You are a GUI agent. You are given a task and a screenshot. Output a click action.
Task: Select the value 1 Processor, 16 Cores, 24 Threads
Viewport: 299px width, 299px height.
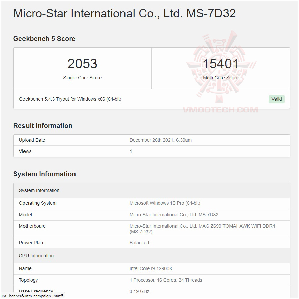(166, 280)
